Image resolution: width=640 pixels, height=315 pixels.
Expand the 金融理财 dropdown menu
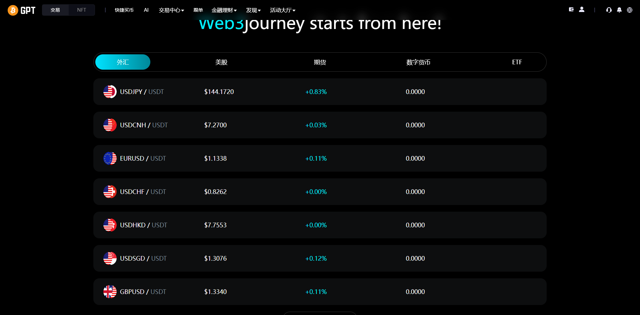point(224,10)
